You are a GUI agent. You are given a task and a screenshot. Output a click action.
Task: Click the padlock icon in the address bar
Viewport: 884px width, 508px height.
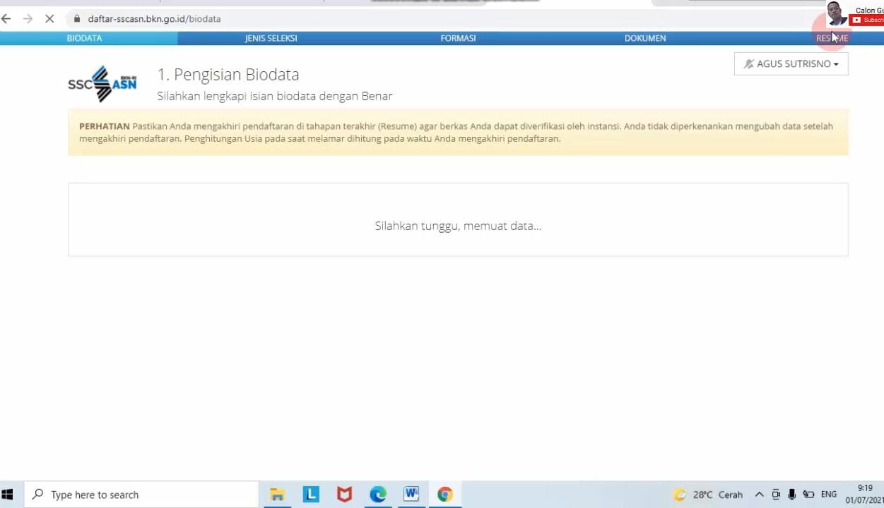(76, 19)
